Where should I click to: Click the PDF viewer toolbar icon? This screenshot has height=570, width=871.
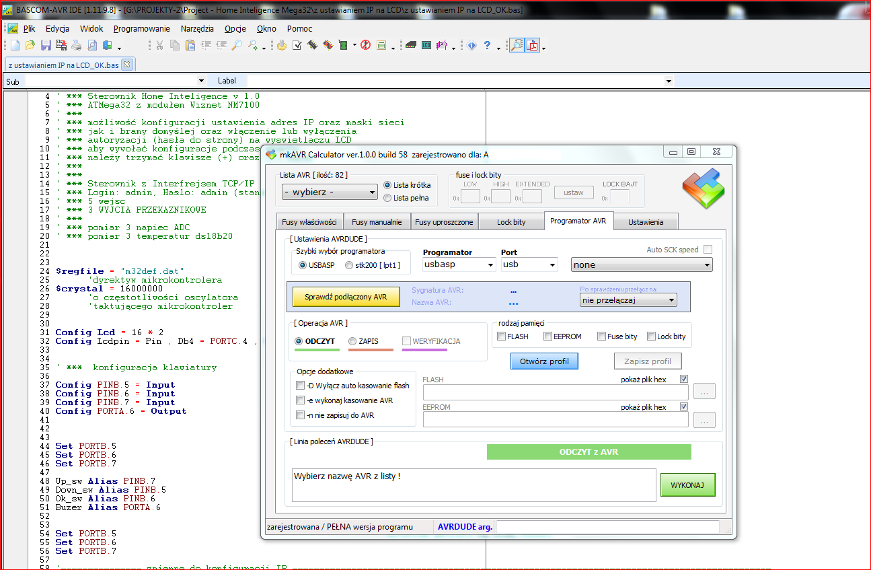point(533,46)
